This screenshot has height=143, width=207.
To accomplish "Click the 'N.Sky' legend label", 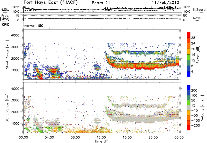I will 5,10.
